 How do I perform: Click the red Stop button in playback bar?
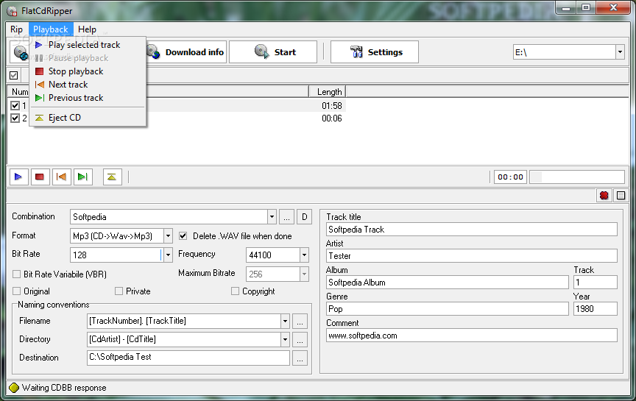click(x=40, y=177)
